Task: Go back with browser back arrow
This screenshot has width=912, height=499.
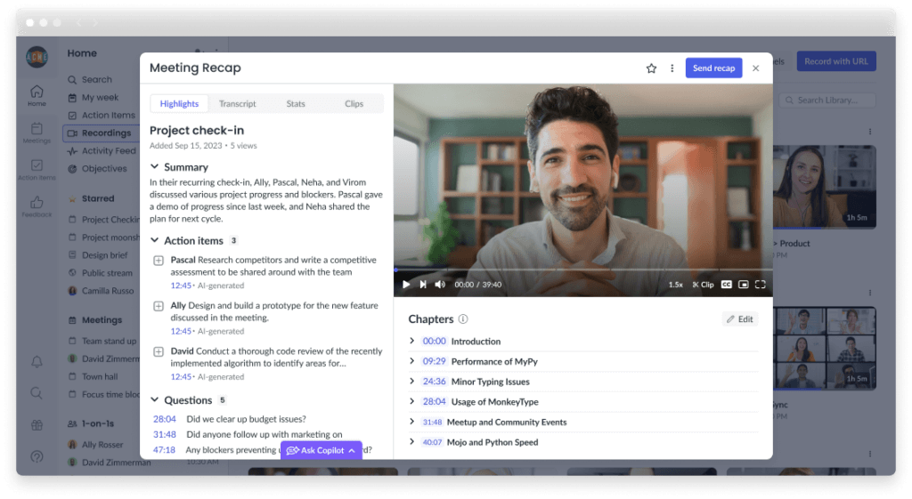Action: coord(78,23)
